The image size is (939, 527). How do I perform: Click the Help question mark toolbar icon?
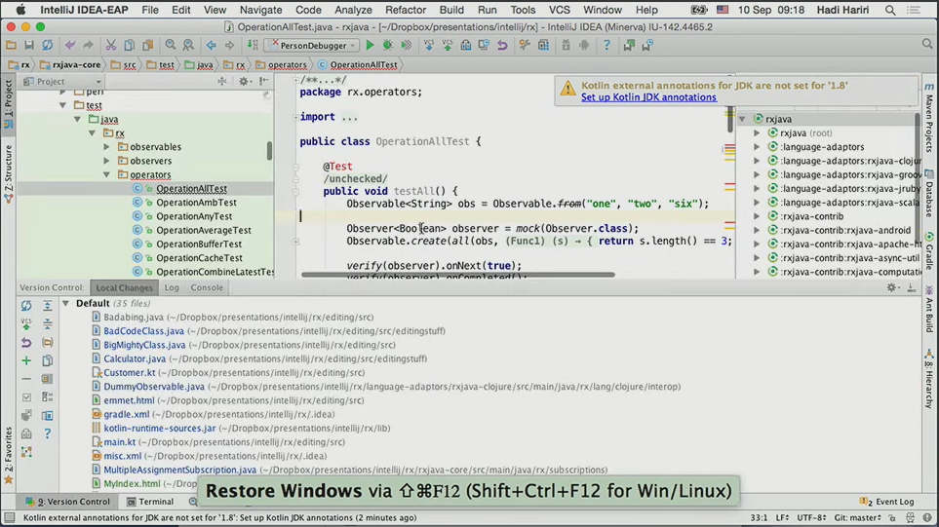pos(606,46)
